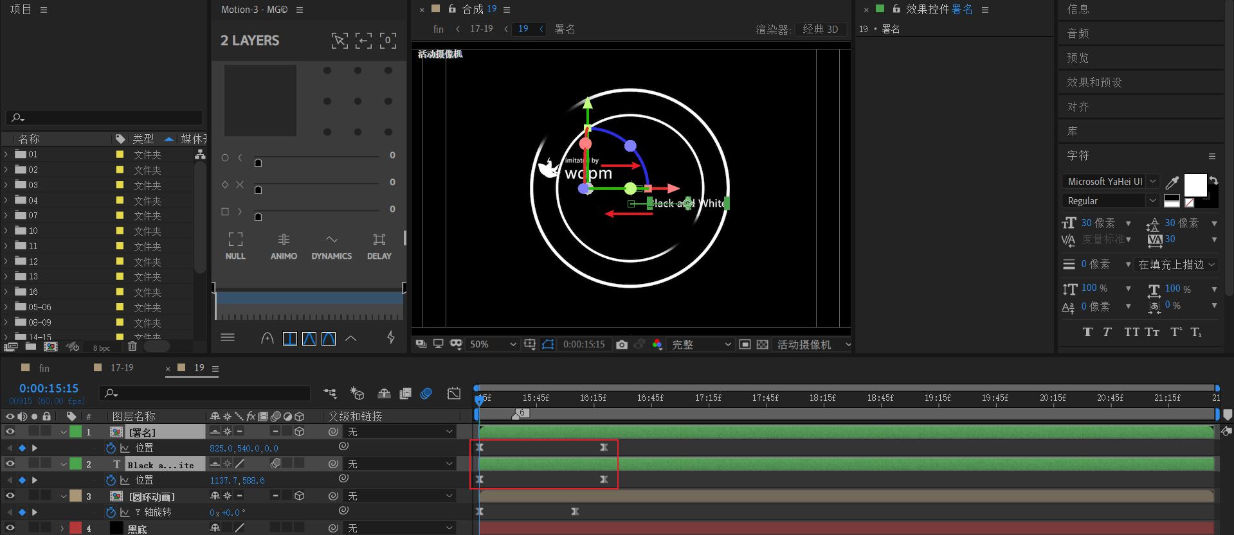Toggle frame blending switch in timeline
Screen dimensions: 1234x535
tap(405, 393)
